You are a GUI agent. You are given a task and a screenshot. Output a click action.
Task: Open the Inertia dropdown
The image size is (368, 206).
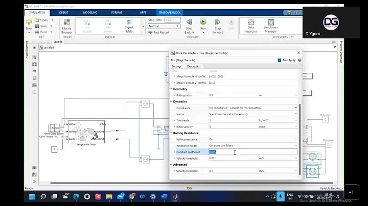coord(253,114)
